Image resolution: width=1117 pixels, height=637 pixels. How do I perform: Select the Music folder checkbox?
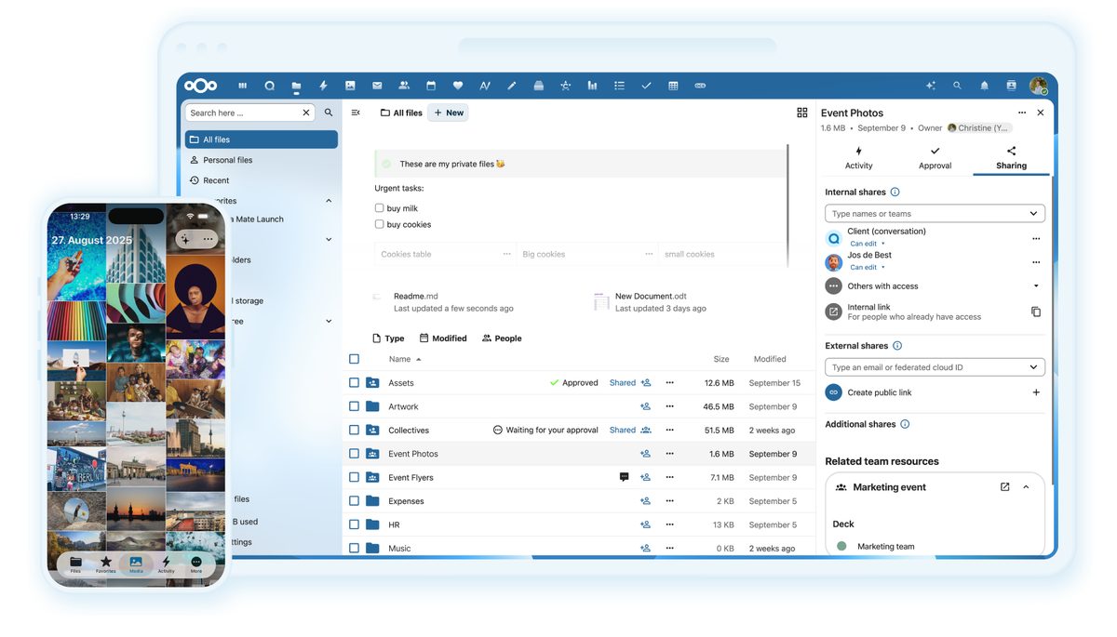pos(354,548)
